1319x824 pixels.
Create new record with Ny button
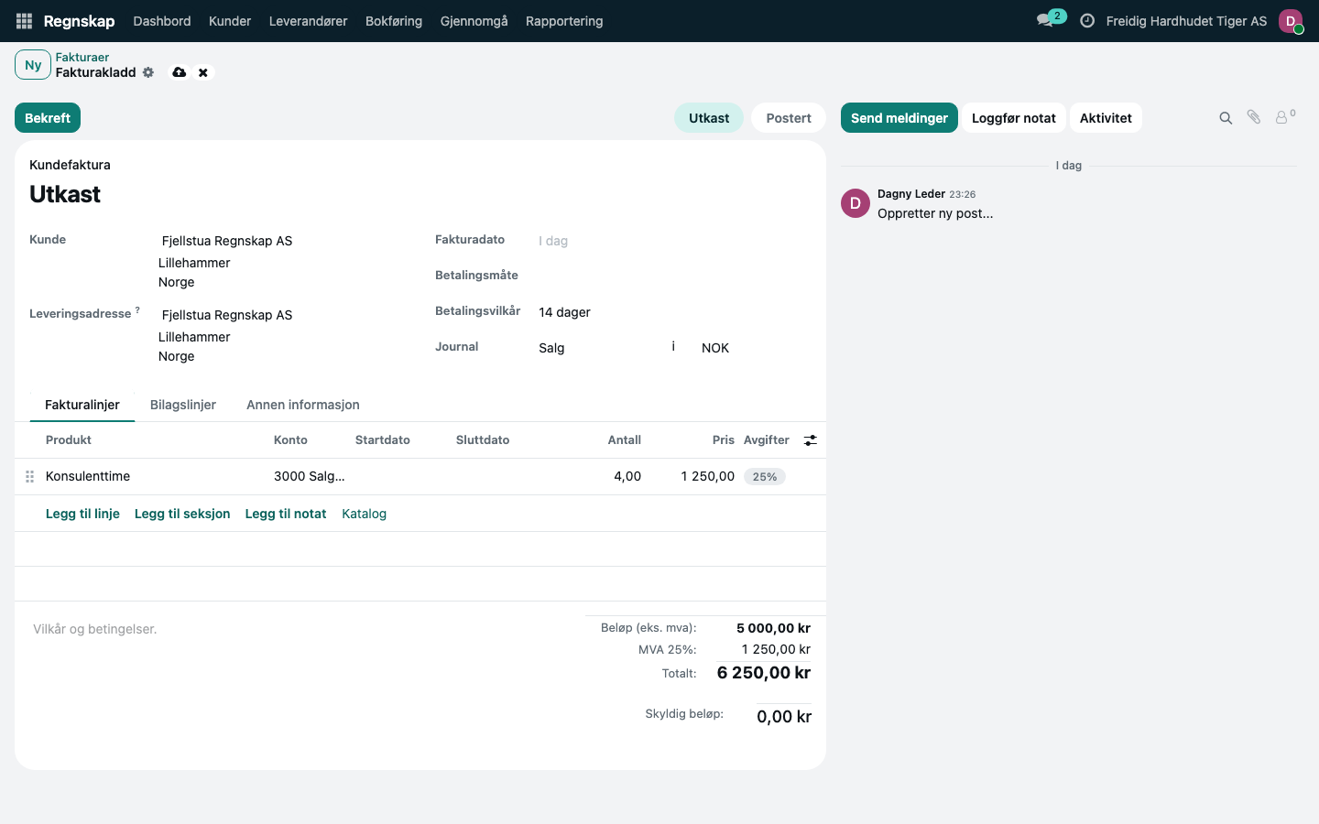click(x=33, y=65)
